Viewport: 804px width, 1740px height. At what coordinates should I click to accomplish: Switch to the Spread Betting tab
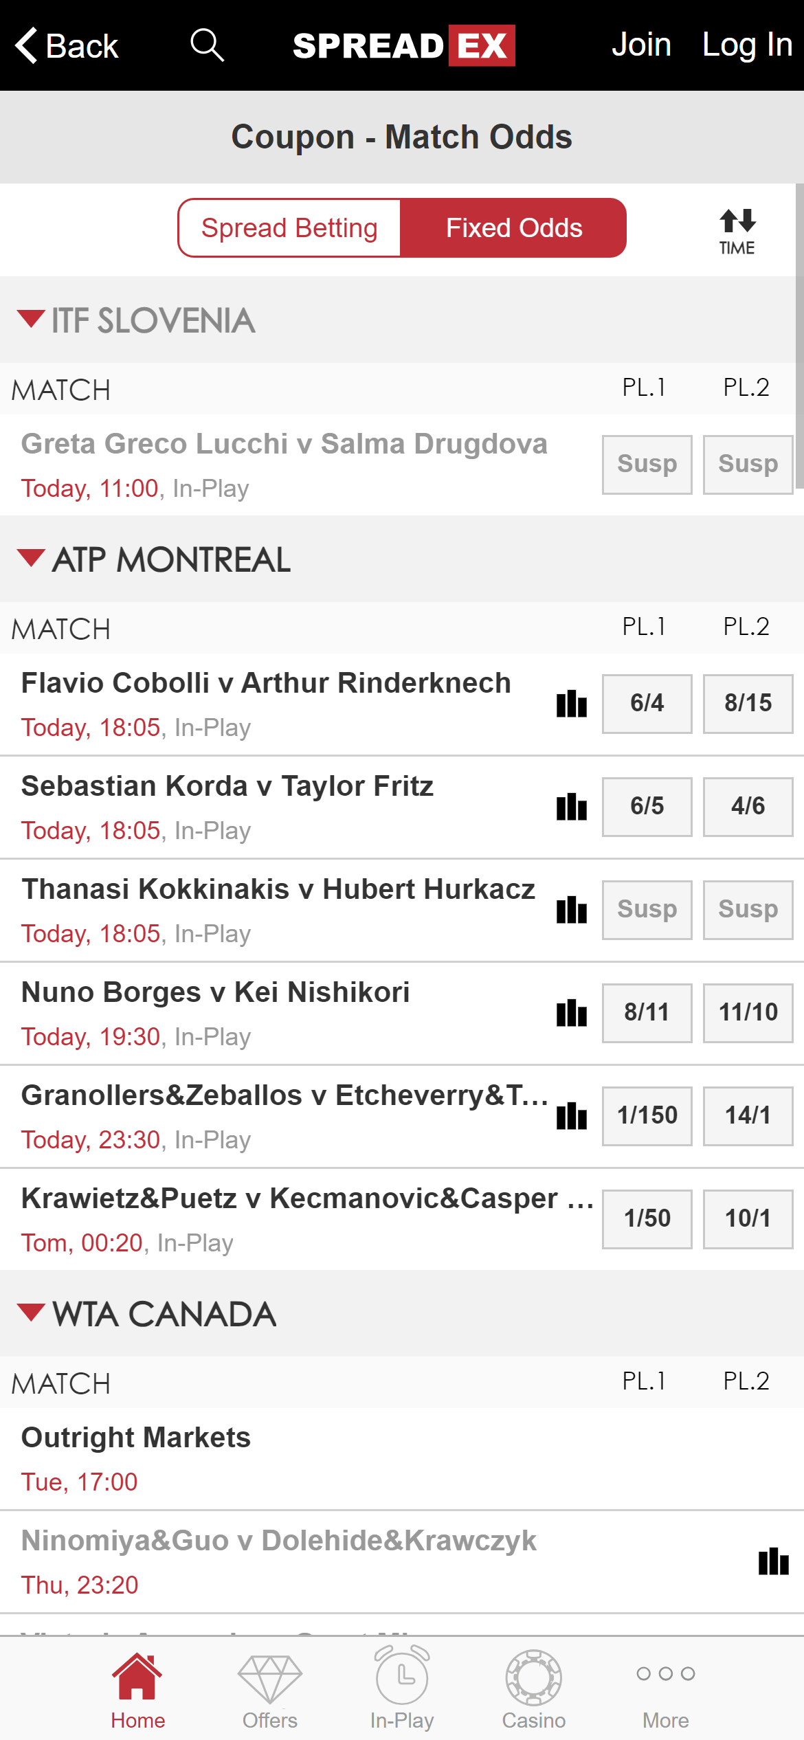tap(289, 227)
